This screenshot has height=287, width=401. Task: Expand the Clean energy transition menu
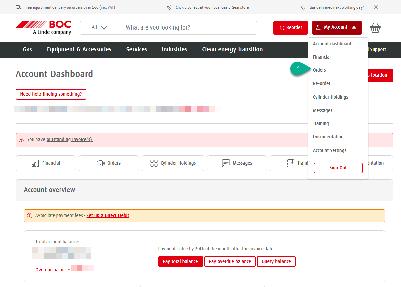coord(232,49)
